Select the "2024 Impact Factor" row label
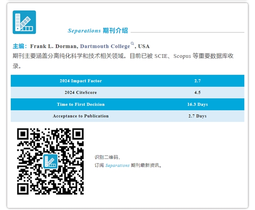The image size is (255, 210). click(81, 81)
